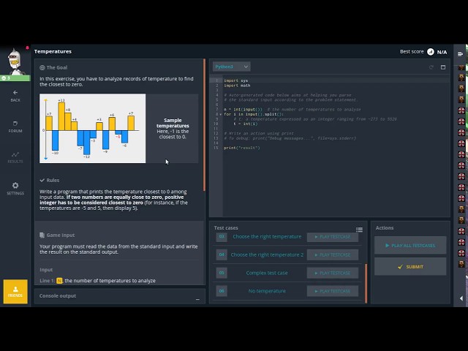Viewport: 468px width, 351px height.
Task: Click the 'import math' code line
Action: click(237, 86)
